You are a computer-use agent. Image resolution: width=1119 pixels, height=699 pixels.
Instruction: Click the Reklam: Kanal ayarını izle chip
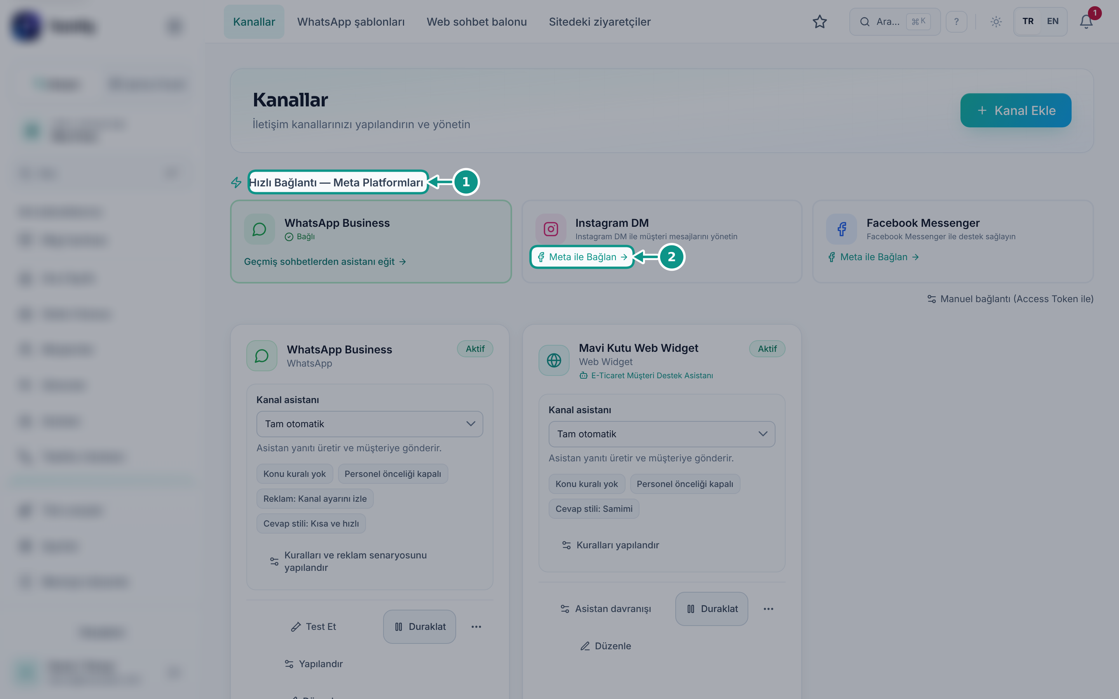pos(315,499)
